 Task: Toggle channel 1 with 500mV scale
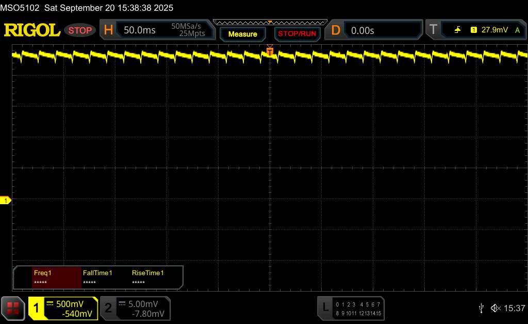coord(63,308)
